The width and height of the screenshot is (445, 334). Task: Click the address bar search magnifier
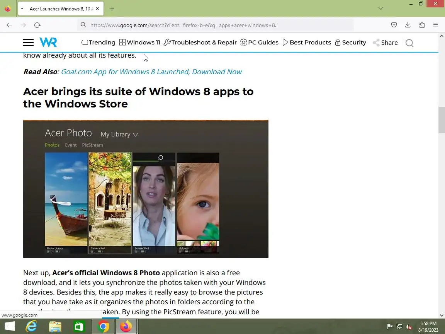pyautogui.click(x=83, y=25)
